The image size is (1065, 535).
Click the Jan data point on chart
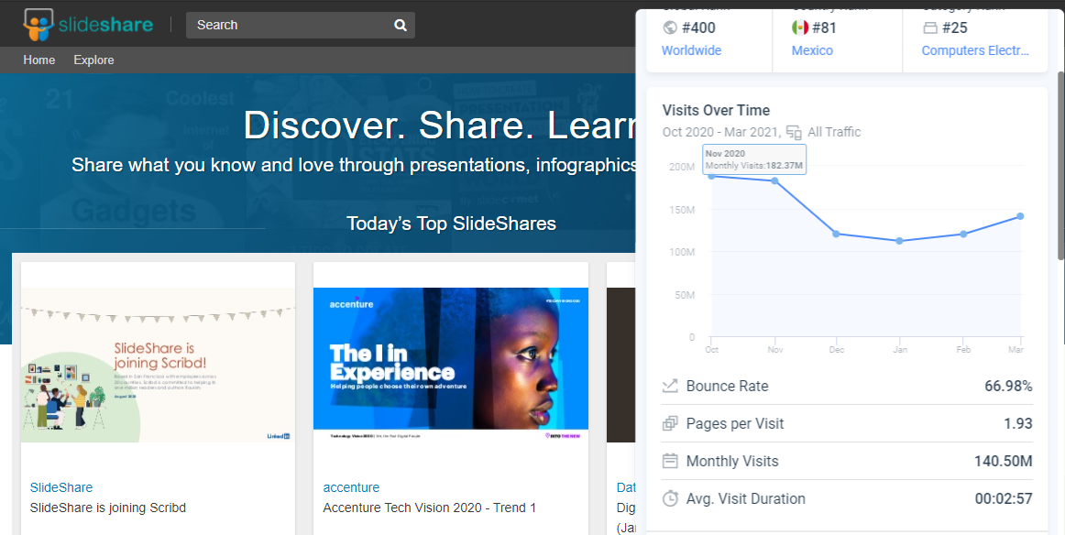tap(900, 241)
